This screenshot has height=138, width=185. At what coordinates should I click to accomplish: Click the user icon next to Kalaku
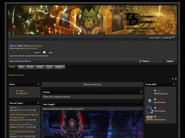point(155,99)
